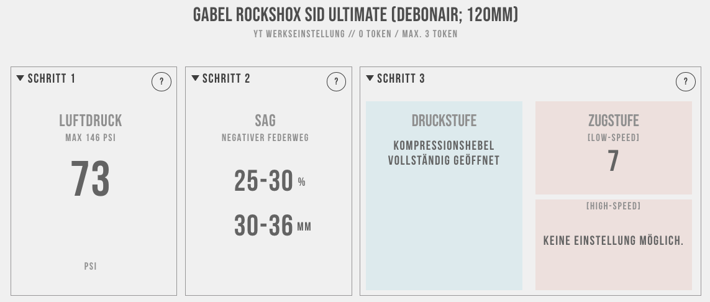The width and height of the screenshot is (710, 302).
Task: Select the Zugstufe low-speed value 7
Action: click(x=614, y=161)
